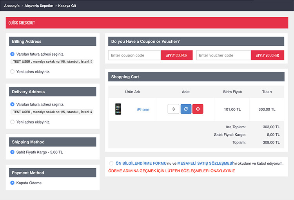
Task: Select new billing address 'Yeni adres ekleyiniz'
Action: 13,72
